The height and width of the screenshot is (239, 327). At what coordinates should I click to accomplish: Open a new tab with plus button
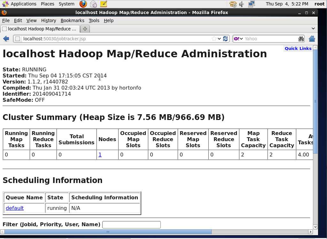pos(85,29)
